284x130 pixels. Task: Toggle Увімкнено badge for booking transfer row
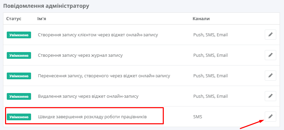19,76
